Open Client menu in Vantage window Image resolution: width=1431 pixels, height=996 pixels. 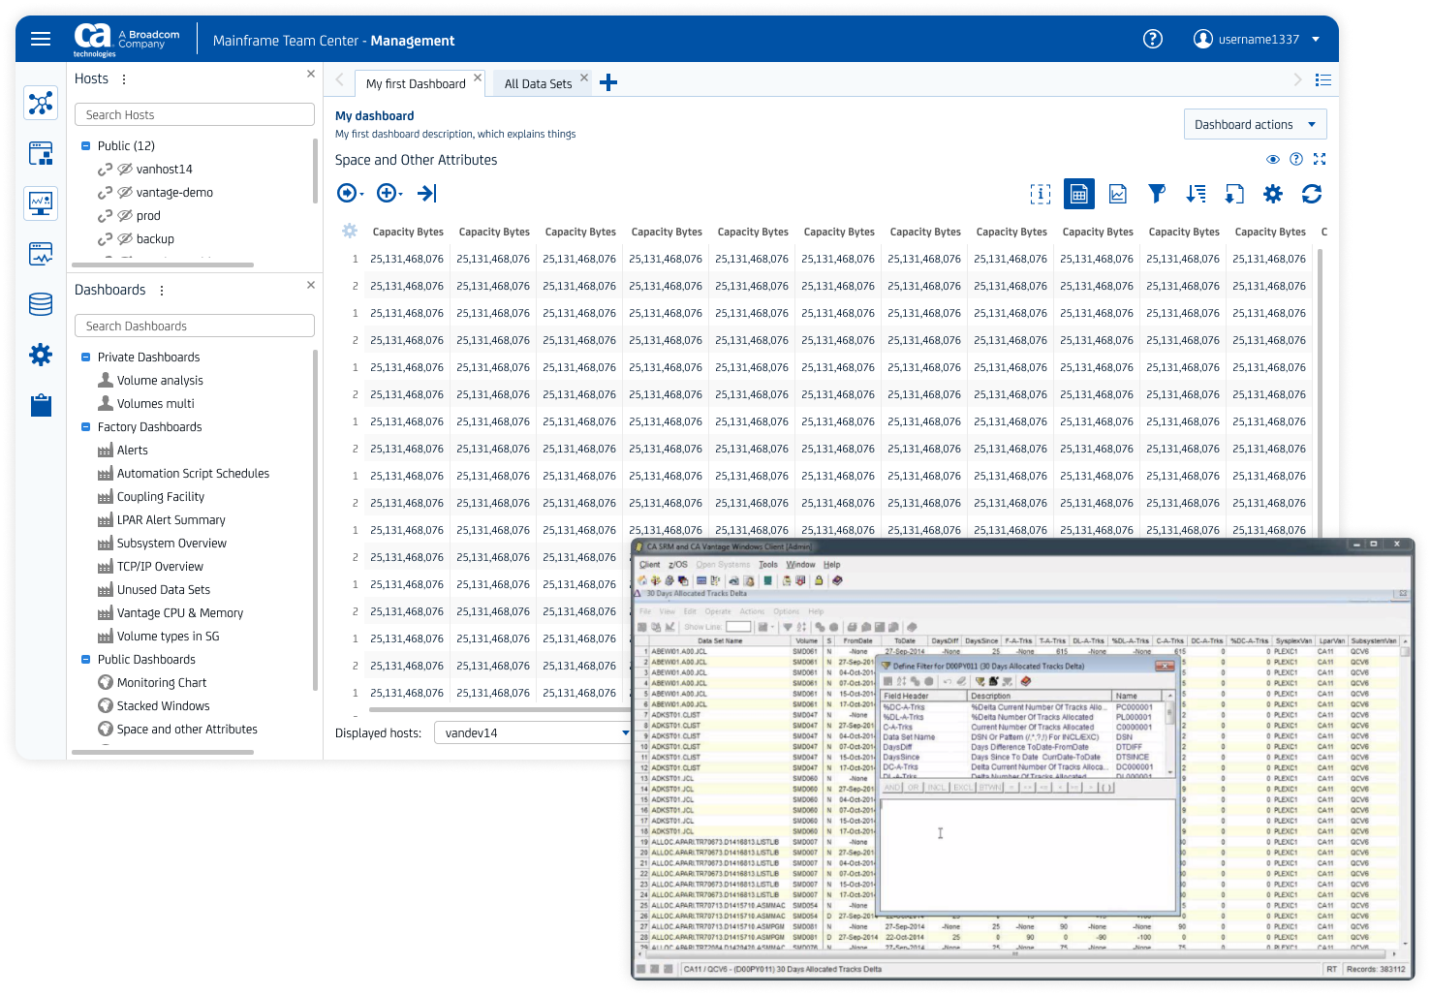coord(649,565)
